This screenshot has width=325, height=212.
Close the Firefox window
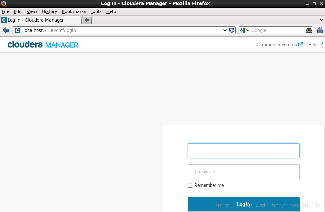click(322, 4)
